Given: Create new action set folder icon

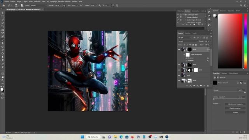Looking at the screenshot, I should pyautogui.click(x=195, y=24).
